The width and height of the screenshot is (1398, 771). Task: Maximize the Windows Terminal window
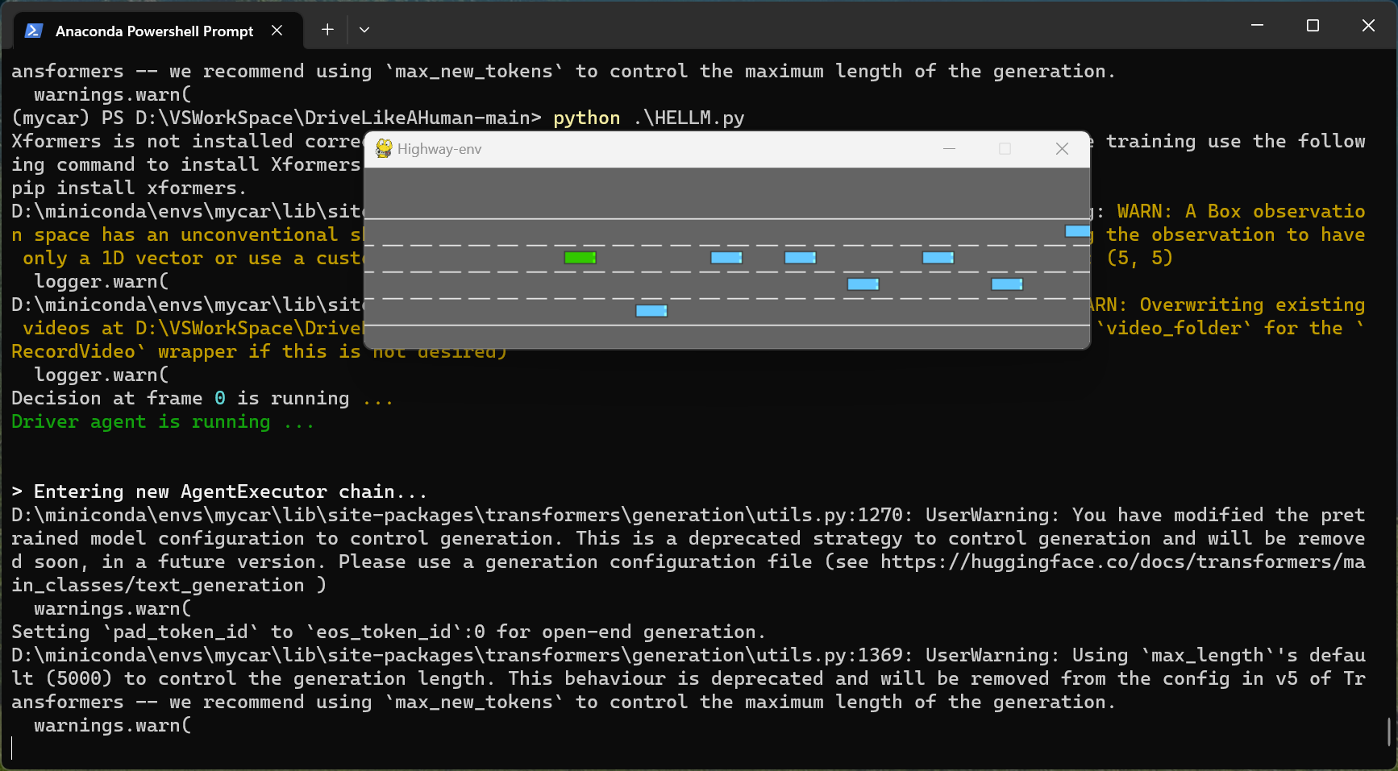1312,25
